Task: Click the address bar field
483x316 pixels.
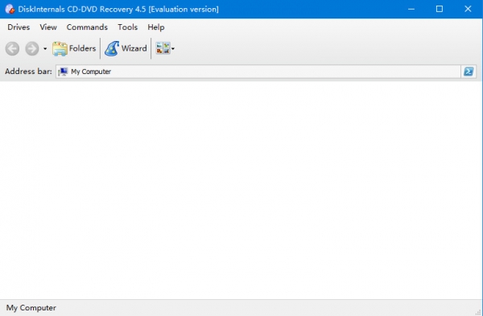Action: click(x=258, y=72)
